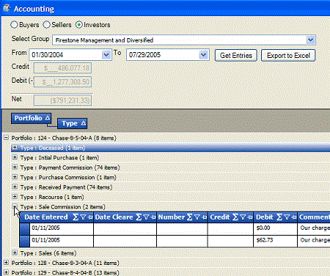Click the Debit total field

pyautogui.click(x=62, y=81)
